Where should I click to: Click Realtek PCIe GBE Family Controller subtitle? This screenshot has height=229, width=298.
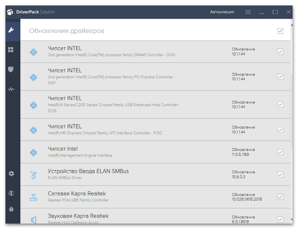[x=78, y=200]
